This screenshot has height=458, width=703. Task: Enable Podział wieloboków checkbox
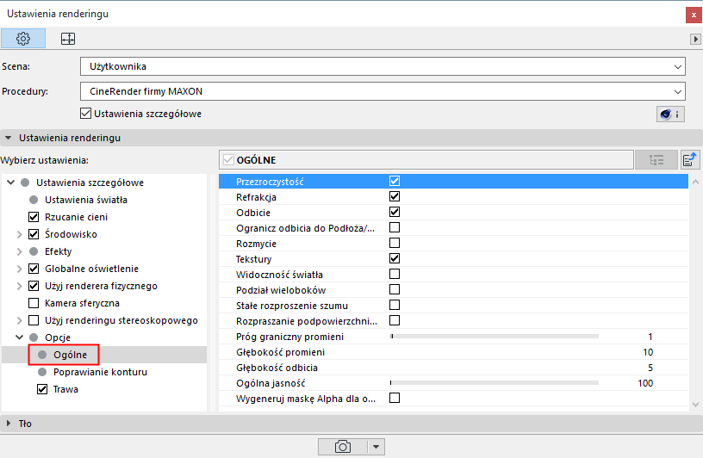click(x=395, y=289)
